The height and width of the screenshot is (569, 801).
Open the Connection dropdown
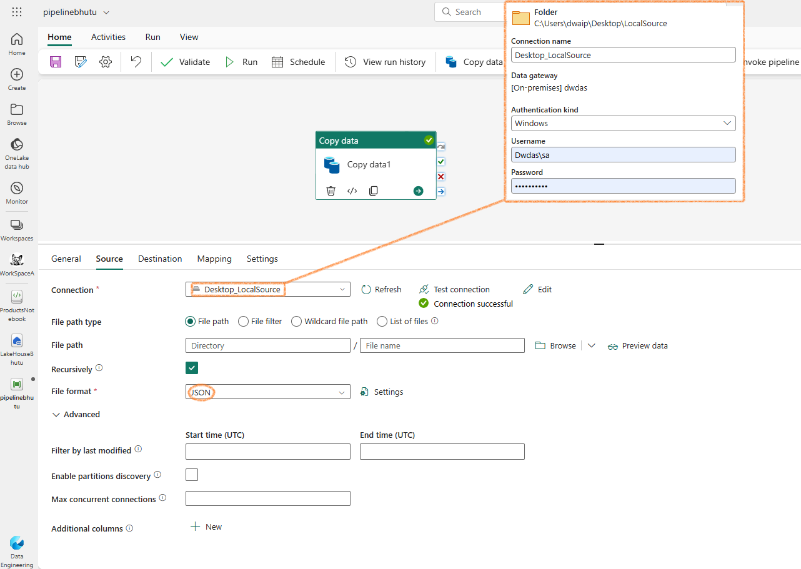pyautogui.click(x=268, y=289)
